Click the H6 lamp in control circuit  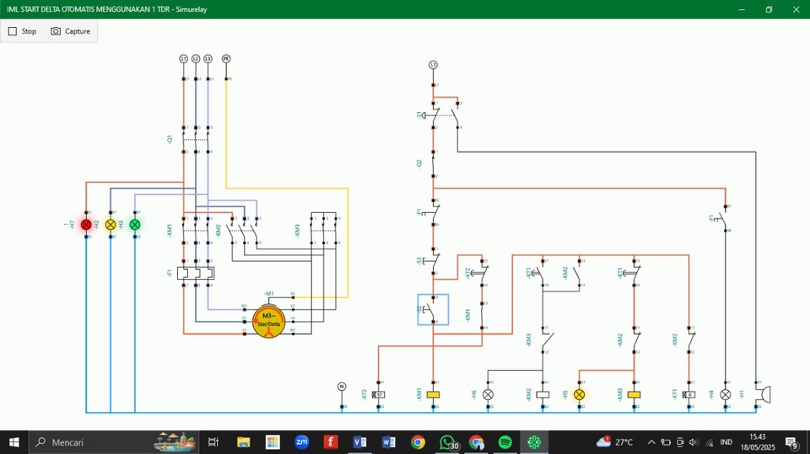point(488,395)
